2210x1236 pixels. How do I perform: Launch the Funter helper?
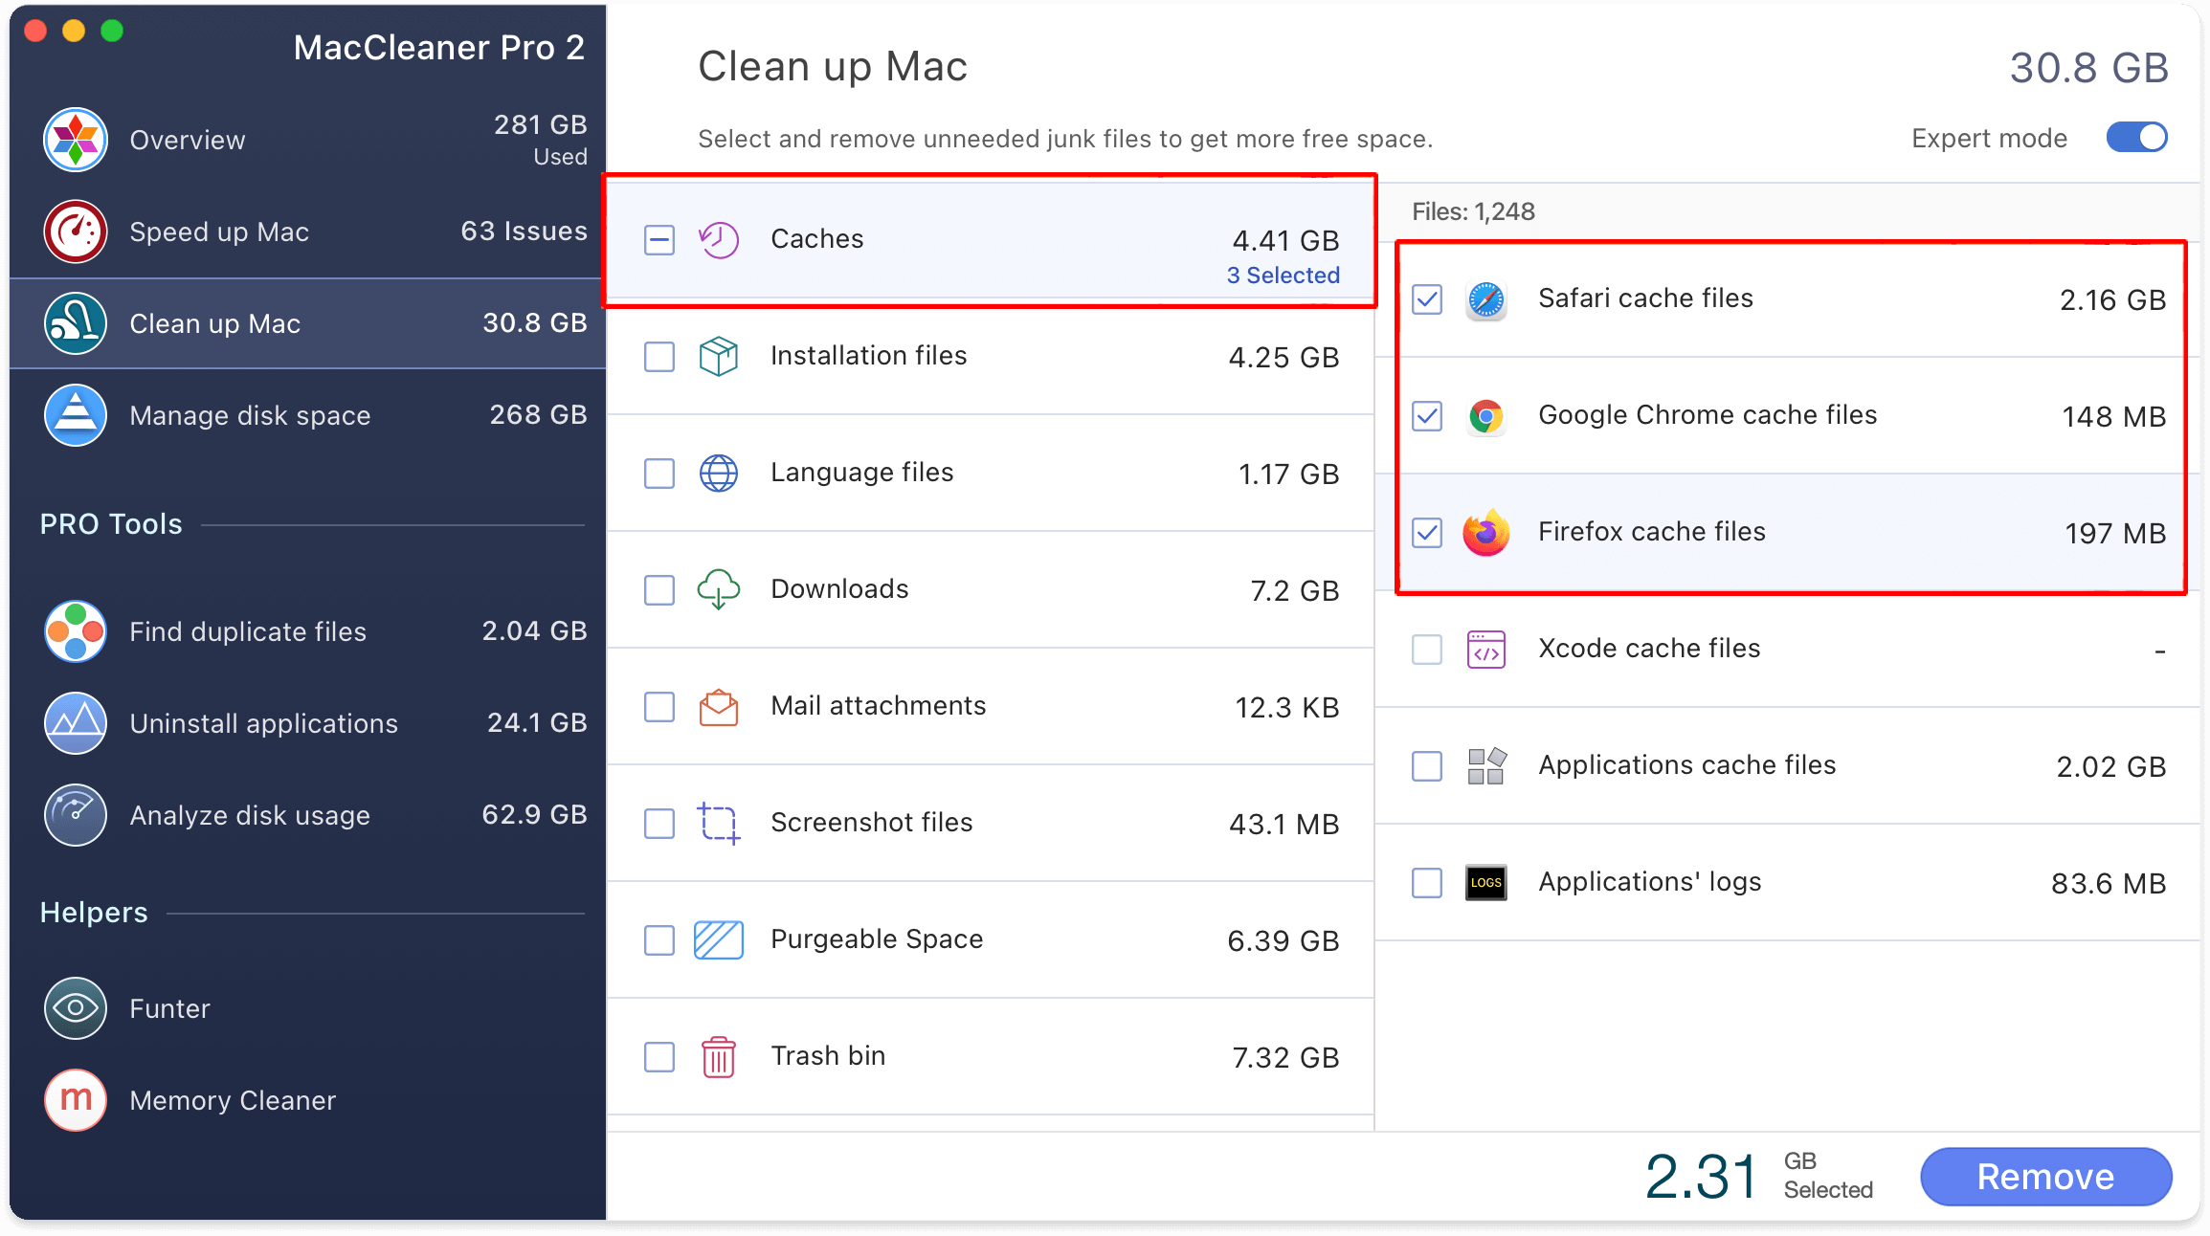click(307, 1008)
